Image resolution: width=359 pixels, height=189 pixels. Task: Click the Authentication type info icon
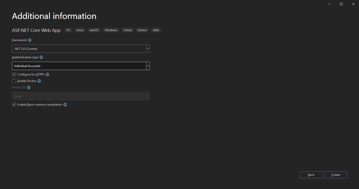pyautogui.click(x=41, y=57)
